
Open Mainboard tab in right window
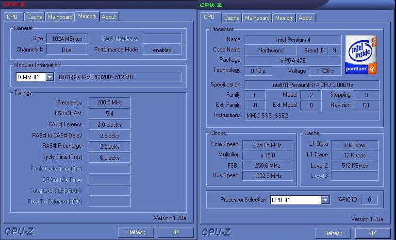pos(257,18)
